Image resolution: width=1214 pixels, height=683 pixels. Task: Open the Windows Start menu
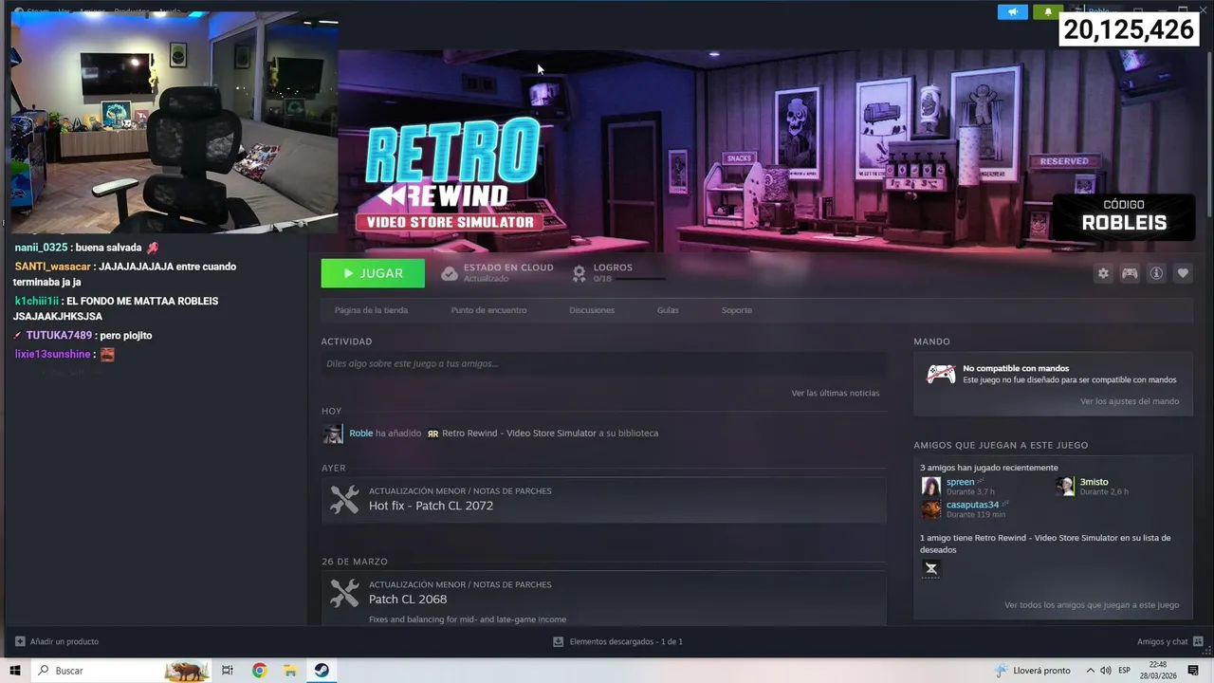pos(15,671)
